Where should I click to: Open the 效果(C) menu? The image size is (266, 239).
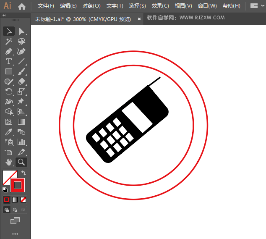pyautogui.click(x=160, y=6)
